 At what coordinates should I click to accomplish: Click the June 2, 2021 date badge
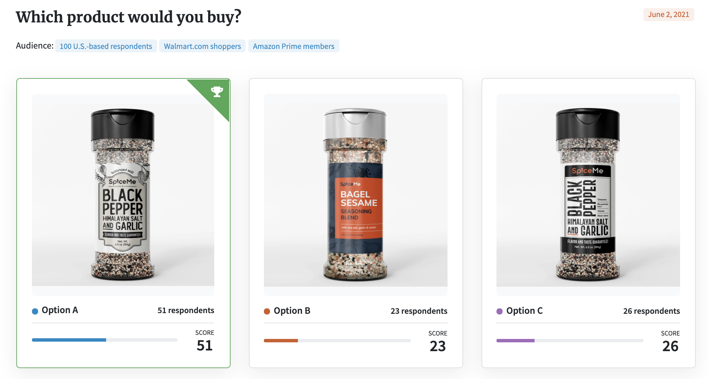coord(669,15)
